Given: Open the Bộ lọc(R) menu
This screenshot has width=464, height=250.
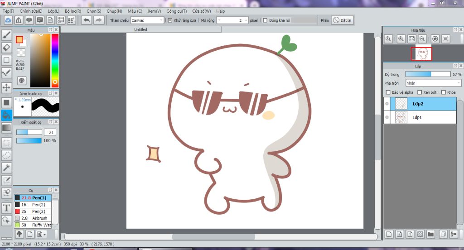Looking at the screenshot, I should click(x=73, y=11).
